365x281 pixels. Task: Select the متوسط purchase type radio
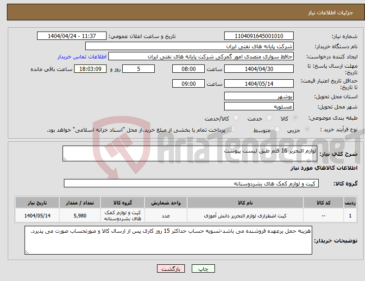coord(277,129)
